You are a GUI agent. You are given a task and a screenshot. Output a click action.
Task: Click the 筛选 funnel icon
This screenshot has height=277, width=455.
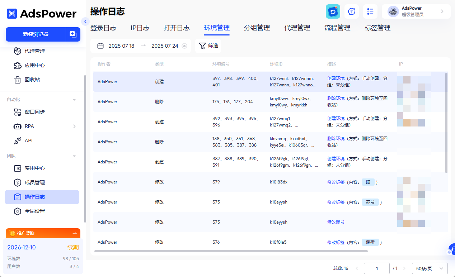coord(203,46)
